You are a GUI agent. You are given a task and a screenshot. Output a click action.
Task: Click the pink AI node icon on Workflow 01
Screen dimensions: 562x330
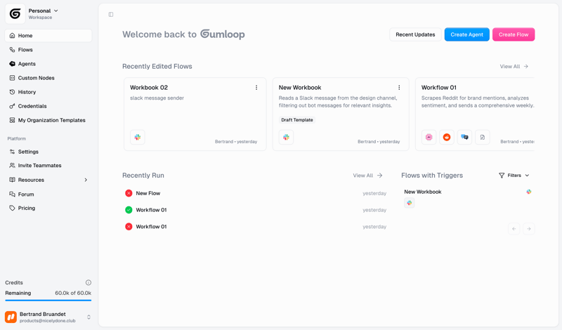tap(429, 137)
